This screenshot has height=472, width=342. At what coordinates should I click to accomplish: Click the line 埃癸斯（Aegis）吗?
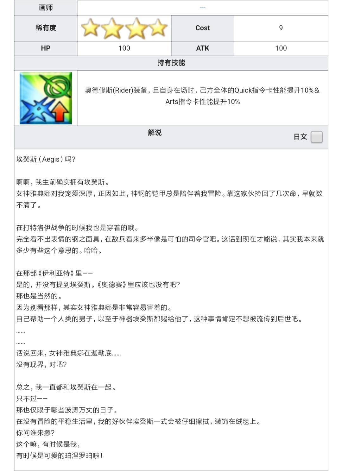(x=46, y=160)
